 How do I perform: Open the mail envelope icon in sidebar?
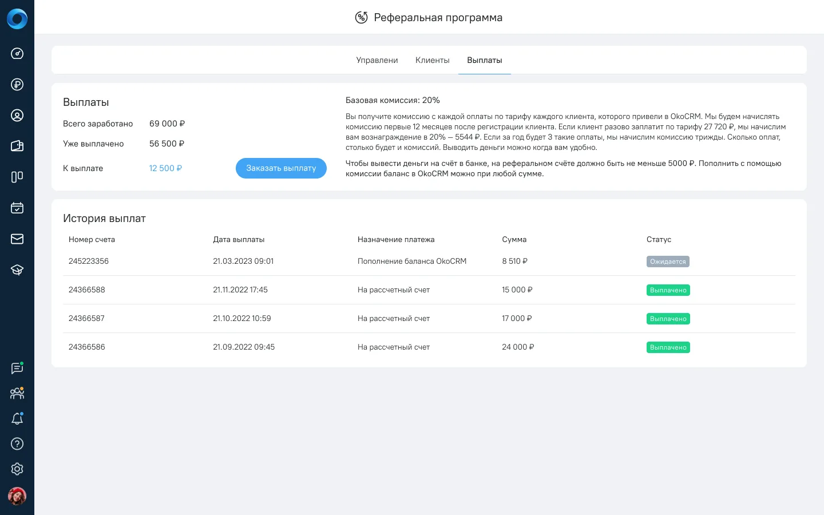tap(17, 239)
